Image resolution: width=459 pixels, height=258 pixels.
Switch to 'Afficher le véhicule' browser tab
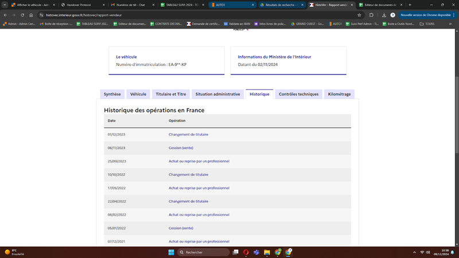click(x=33, y=5)
